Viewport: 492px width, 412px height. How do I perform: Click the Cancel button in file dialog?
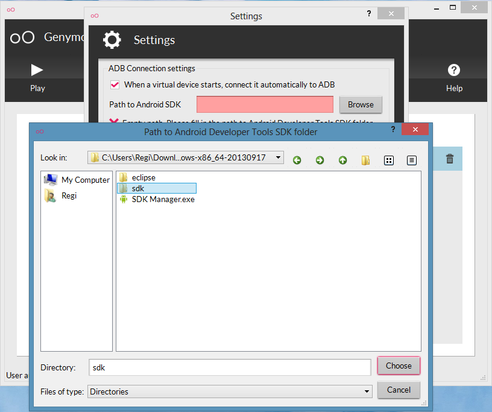(x=399, y=390)
